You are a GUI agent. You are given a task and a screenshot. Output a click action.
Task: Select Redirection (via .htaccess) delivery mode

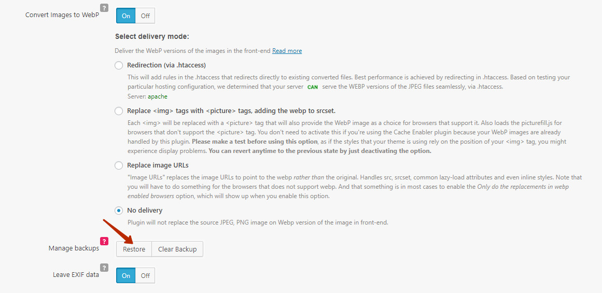click(x=119, y=65)
